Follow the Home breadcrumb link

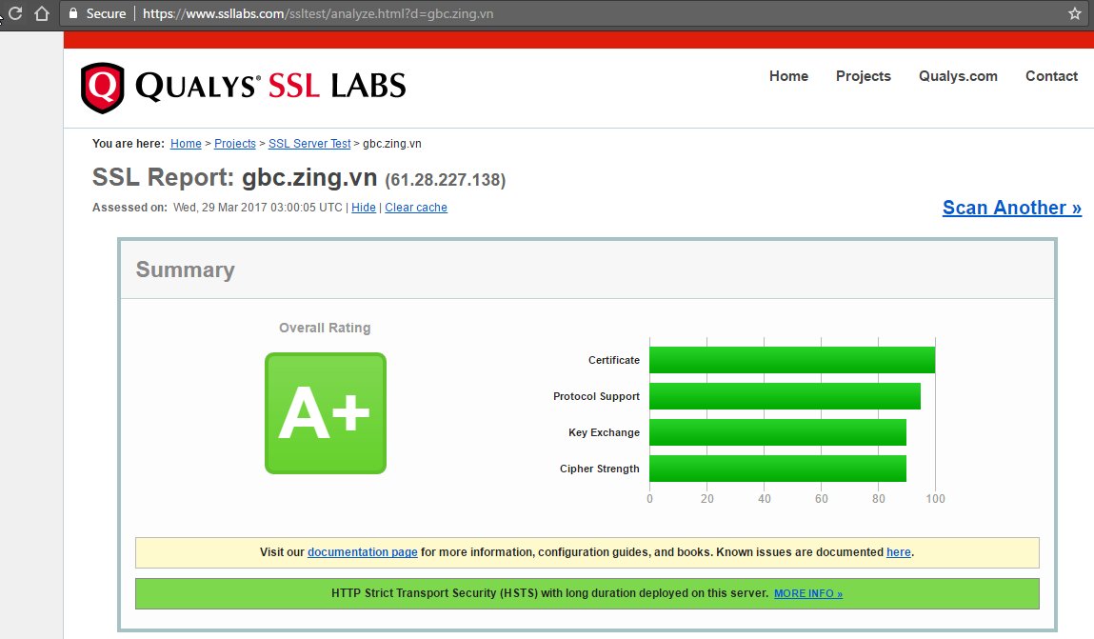click(186, 144)
